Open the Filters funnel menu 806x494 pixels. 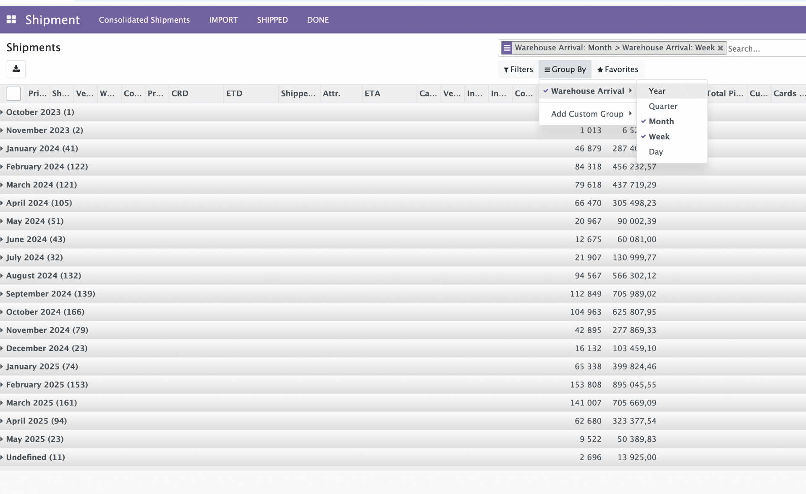click(518, 70)
